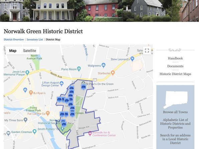Search for an address in a Local Historic District
The height and width of the screenshot is (149, 199).
pyautogui.click(x=175, y=139)
